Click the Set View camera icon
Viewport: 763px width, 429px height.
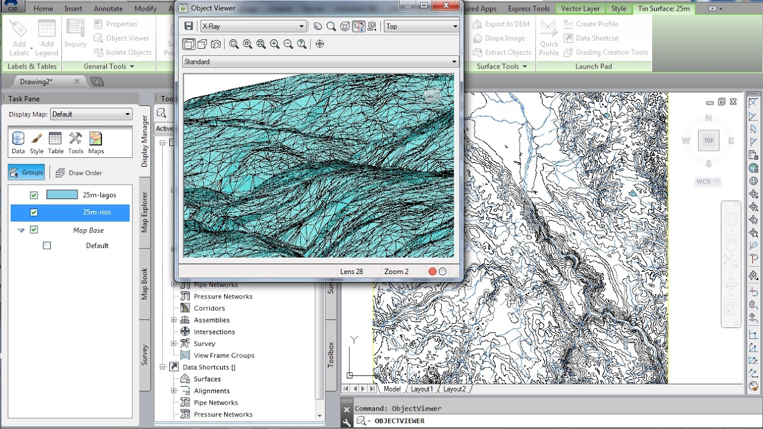tap(372, 26)
